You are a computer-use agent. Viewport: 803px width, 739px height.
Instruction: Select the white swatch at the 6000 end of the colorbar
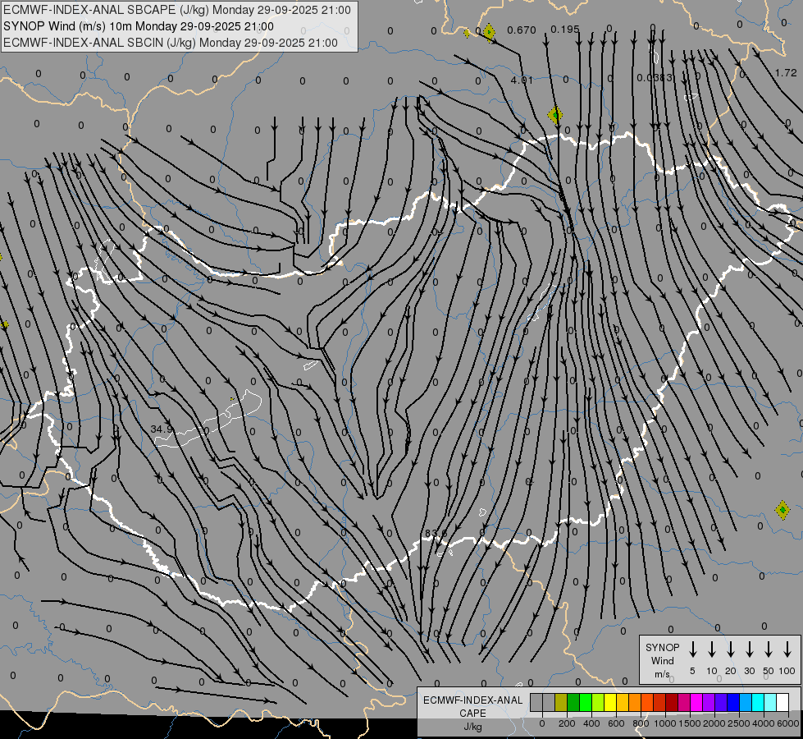[782, 703]
